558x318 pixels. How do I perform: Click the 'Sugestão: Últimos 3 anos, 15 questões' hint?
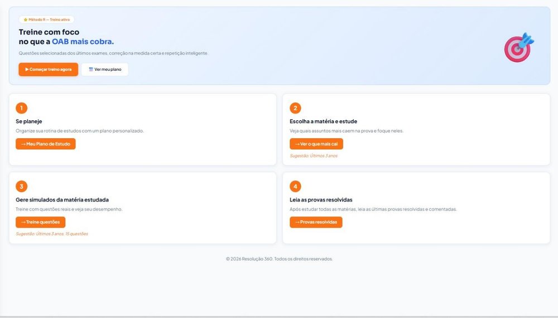(52, 234)
